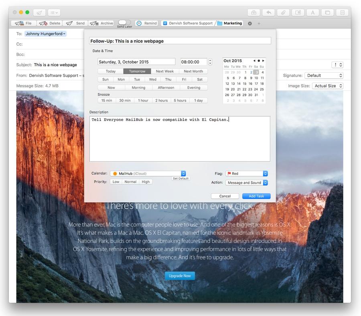This screenshot has width=361, height=316.
Task: Click the Add Task button
Action: 256,196
